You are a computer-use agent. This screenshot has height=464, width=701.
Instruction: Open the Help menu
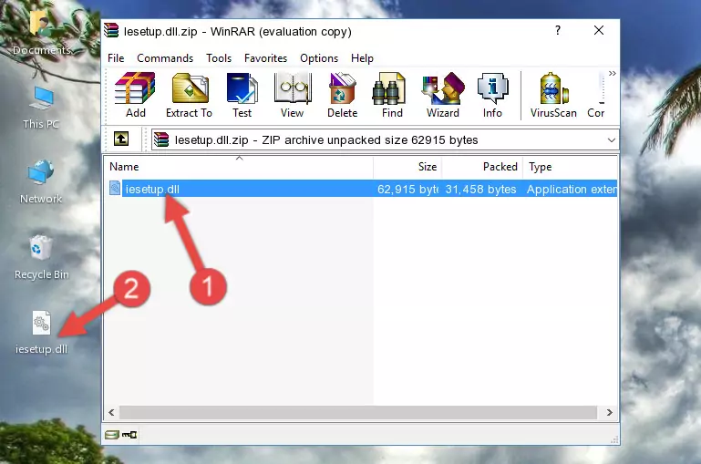362,58
